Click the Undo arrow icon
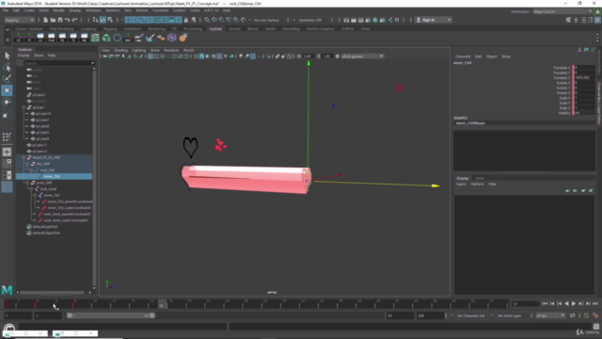The height and width of the screenshot is (339, 602). coord(67,20)
